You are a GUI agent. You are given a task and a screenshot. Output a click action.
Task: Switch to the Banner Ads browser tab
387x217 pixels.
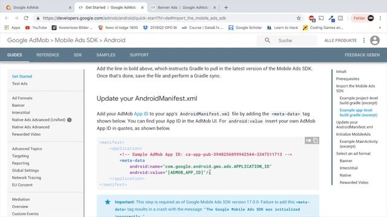183,7
